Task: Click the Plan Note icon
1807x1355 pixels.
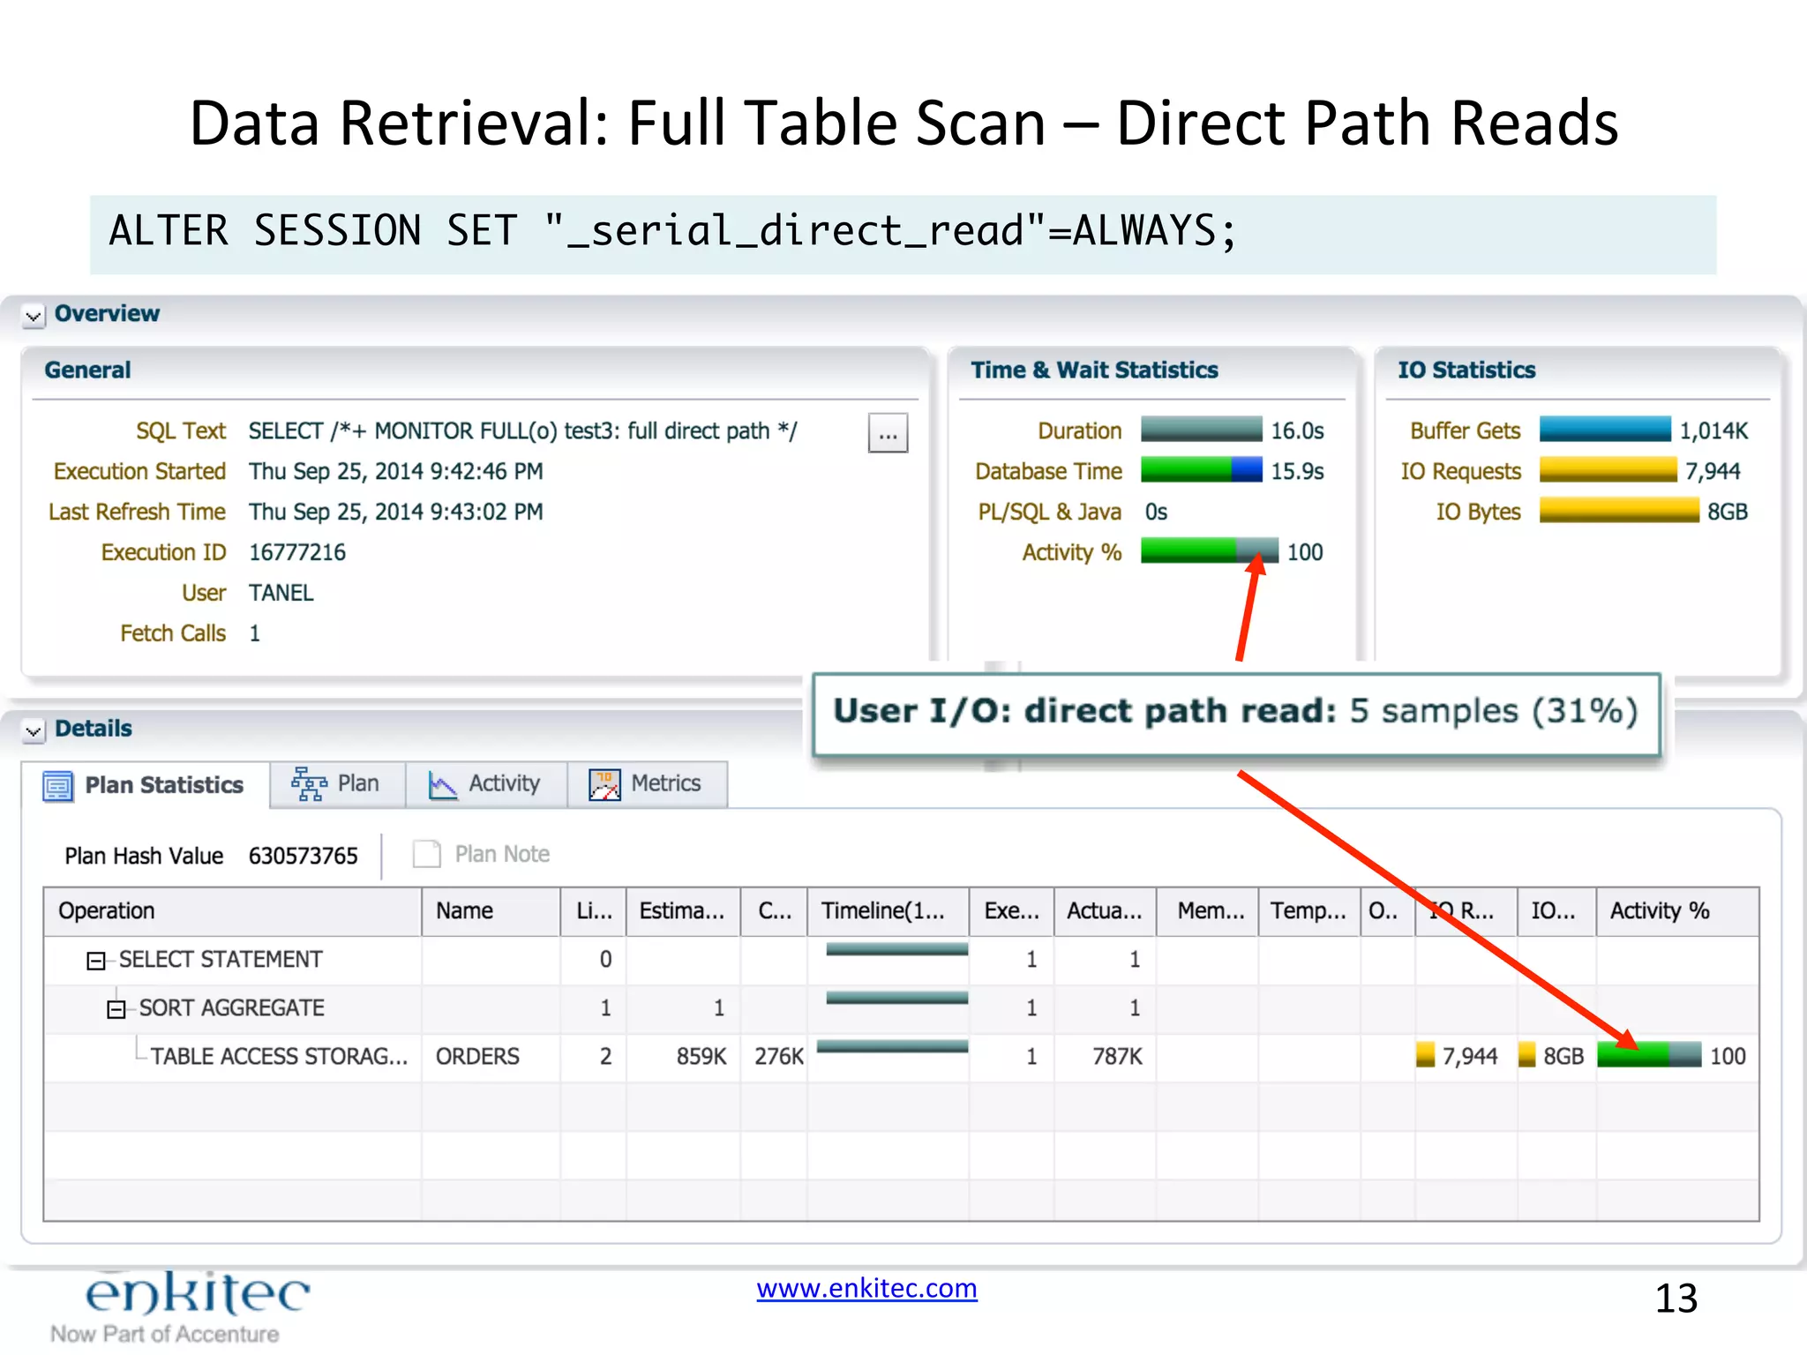Action: click(427, 854)
